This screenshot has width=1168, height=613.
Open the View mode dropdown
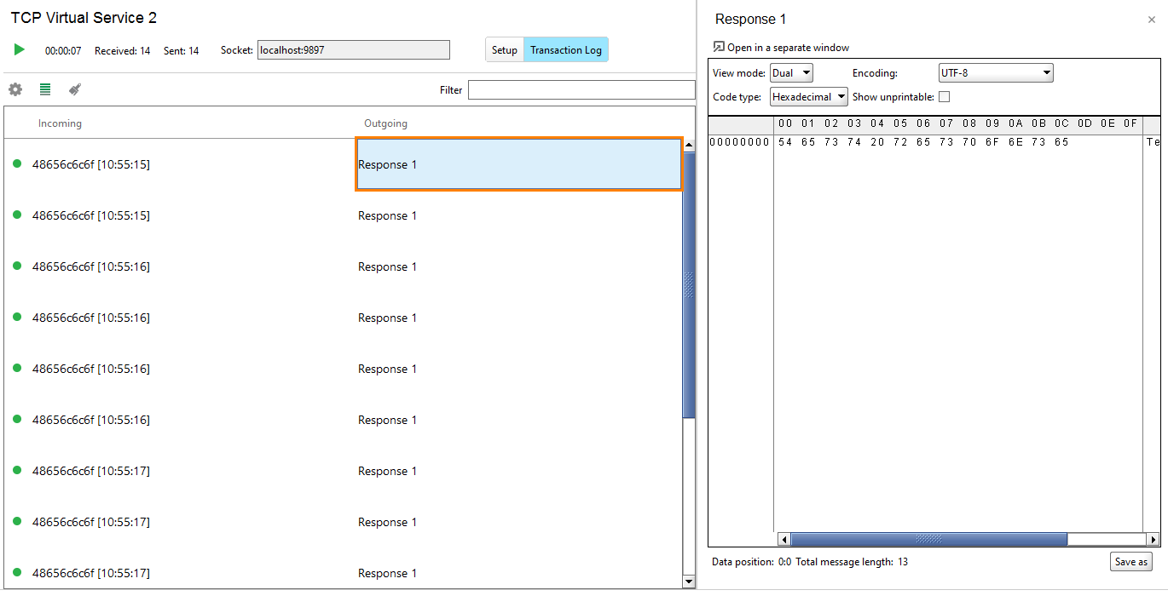tap(790, 72)
